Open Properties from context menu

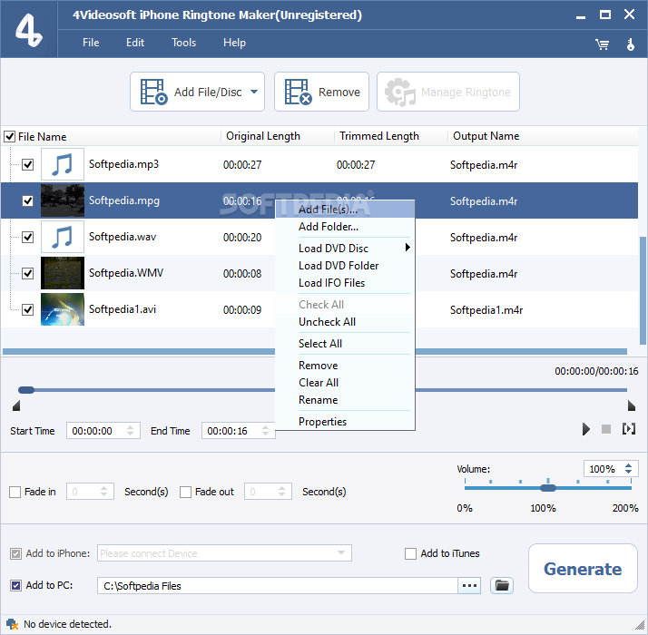(345, 422)
